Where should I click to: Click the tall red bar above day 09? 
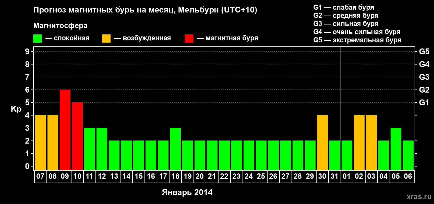point(65,130)
